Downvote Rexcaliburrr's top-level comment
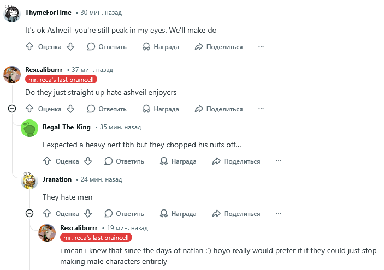This screenshot has width=384, height=270. [x=70, y=109]
